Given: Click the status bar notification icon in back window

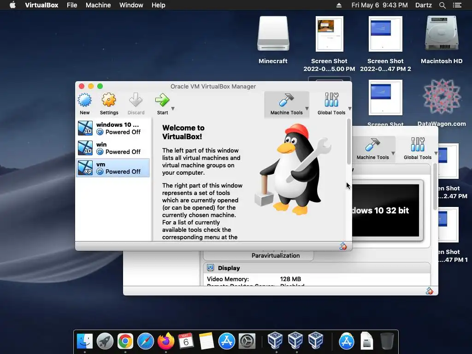Looking at the screenshot, I should coord(429,291).
